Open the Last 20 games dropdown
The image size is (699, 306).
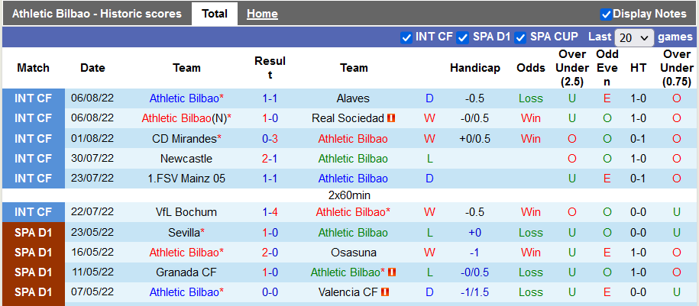tap(634, 37)
